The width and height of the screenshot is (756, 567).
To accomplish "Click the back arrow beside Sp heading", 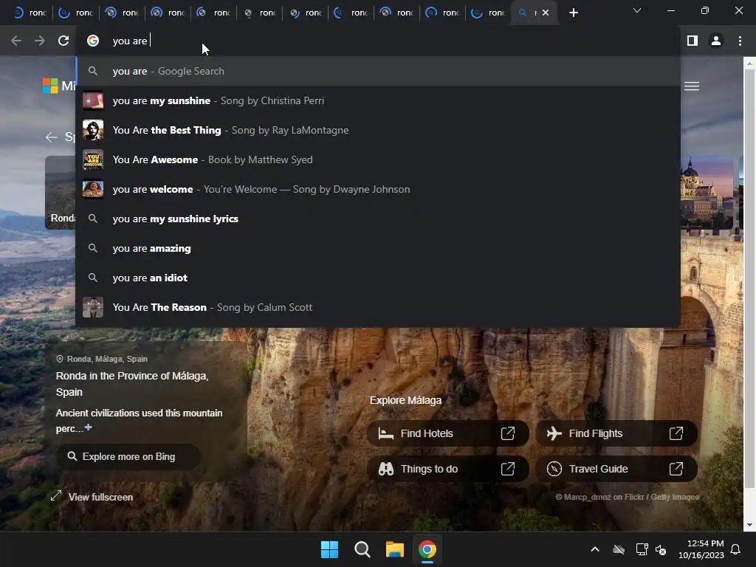I will [x=51, y=137].
